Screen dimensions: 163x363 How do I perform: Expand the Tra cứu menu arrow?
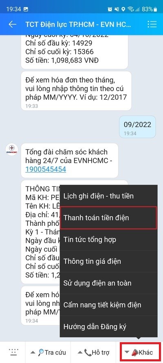point(33,352)
